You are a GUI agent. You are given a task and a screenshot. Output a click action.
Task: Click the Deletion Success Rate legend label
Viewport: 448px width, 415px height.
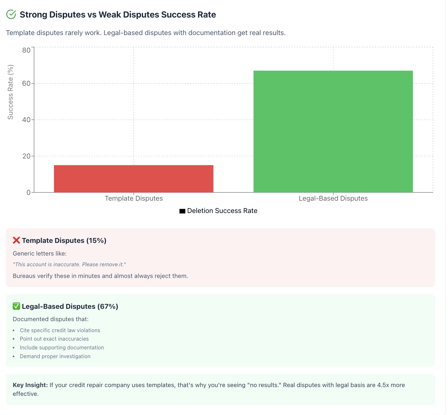(222, 211)
